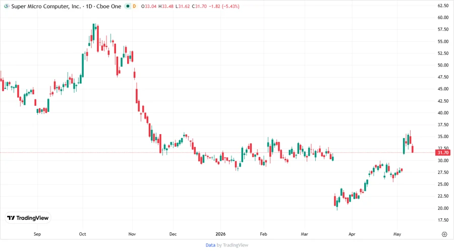Click the 17.50 price axis label
The width and height of the screenshot is (454, 251).
(x=443, y=220)
